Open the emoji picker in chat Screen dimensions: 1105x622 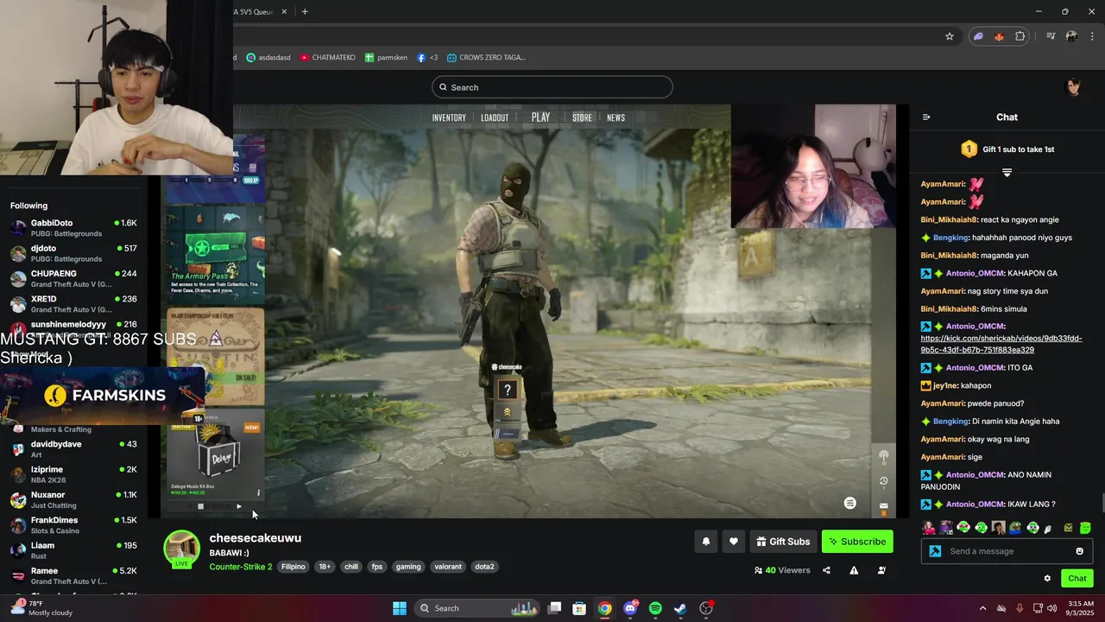click(1079, 551)
